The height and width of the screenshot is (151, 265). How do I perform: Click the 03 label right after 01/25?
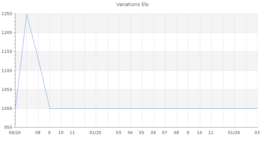118,133
